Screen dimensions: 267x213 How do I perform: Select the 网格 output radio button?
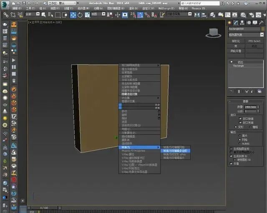(x=240, y=139)
